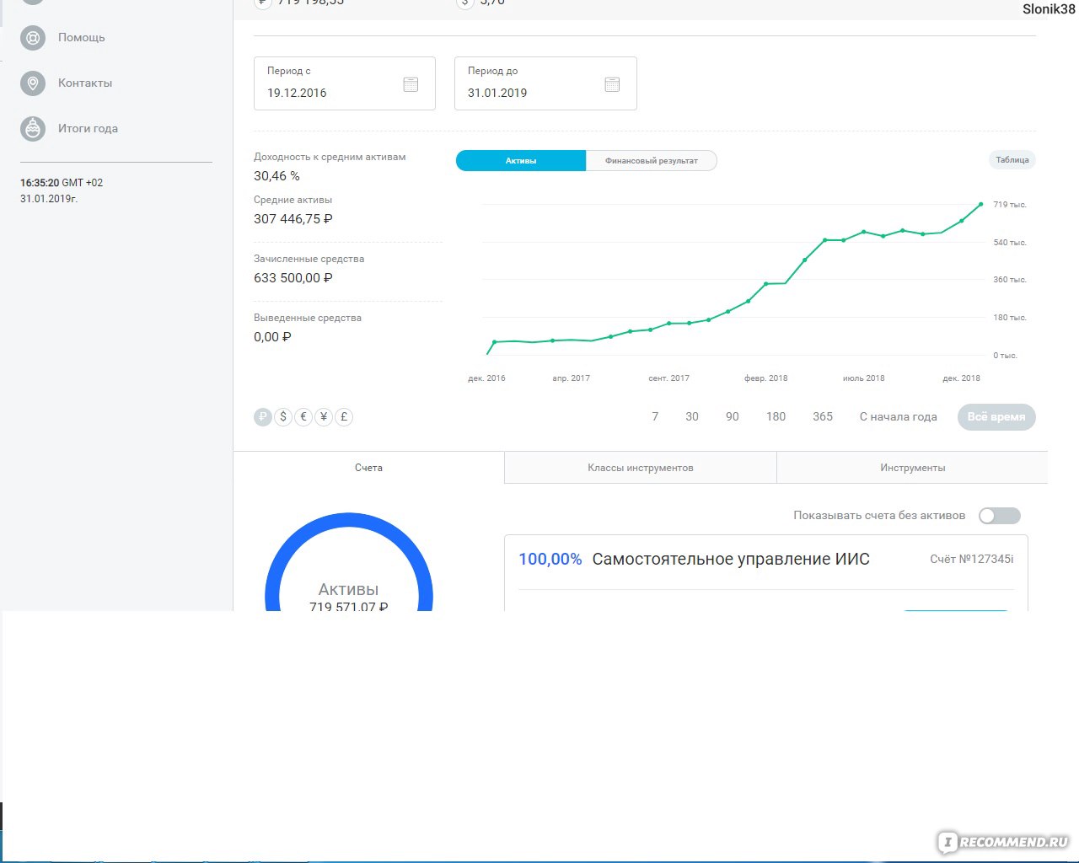
Task: Click the Период с date field
Action: click(345, 83)
